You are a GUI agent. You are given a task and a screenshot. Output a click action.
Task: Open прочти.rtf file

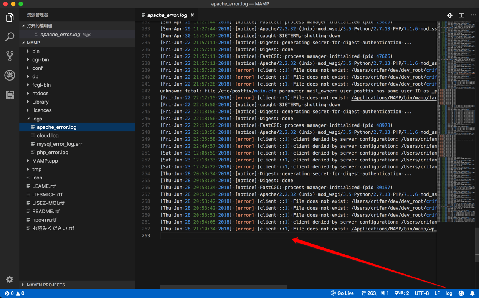77,220
